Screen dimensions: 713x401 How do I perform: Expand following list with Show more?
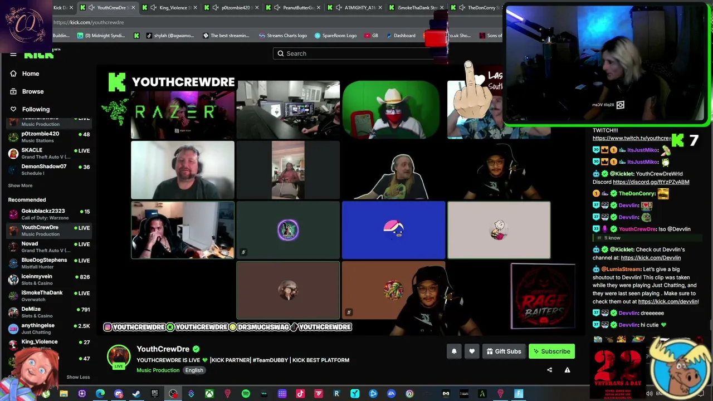[x=20, y=185]
